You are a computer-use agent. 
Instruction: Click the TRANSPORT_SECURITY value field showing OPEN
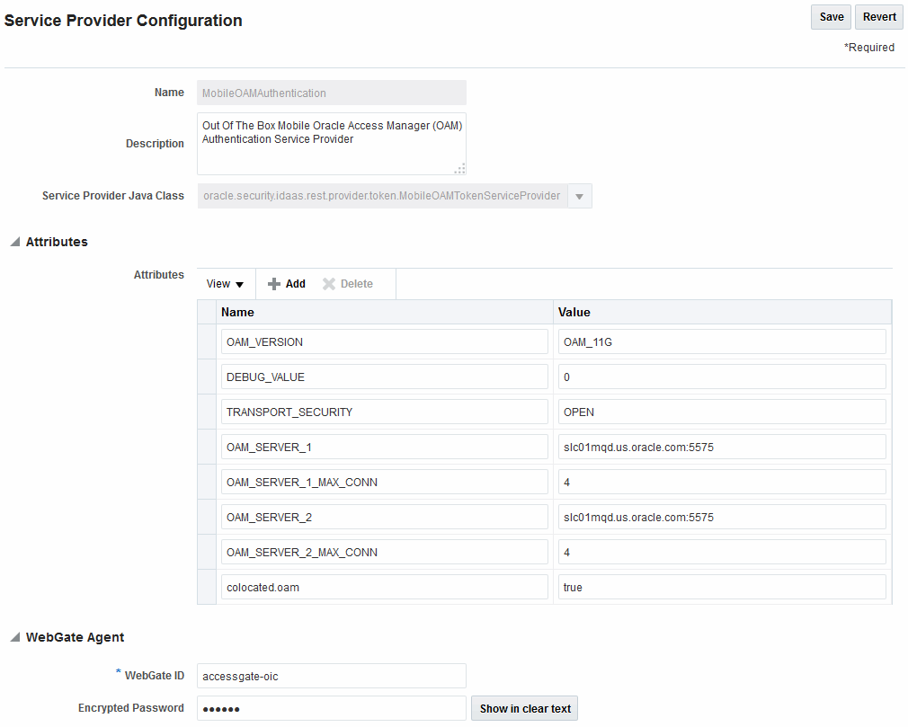(x=721, y=412)
